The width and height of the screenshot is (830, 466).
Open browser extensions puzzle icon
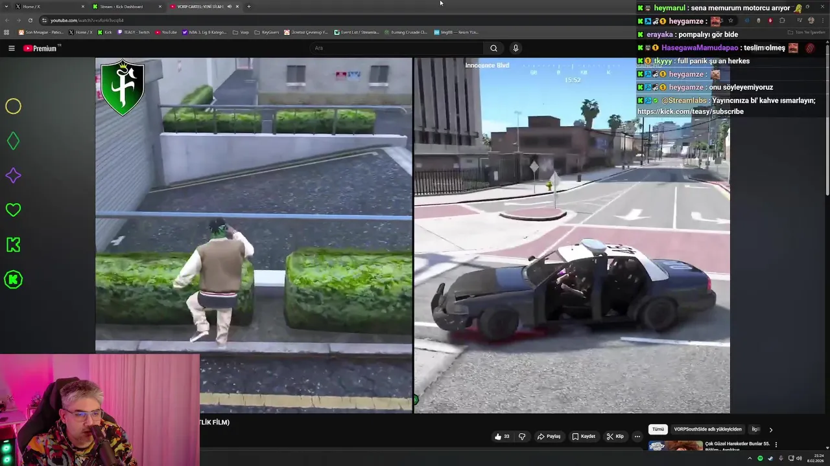[x=782, y=20]
